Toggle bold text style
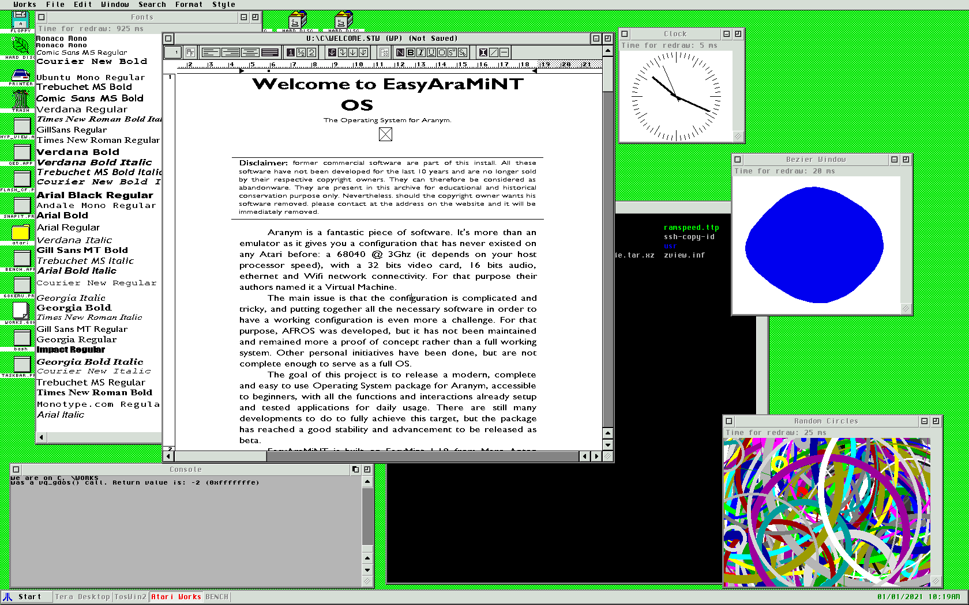Viewport: 969px width, 605px height. [411, 52]
